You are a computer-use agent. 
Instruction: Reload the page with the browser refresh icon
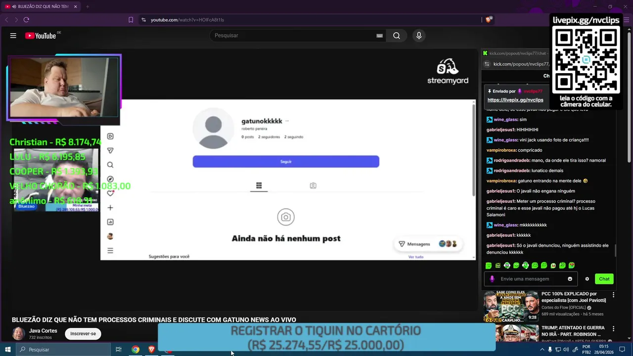point(26,20)
